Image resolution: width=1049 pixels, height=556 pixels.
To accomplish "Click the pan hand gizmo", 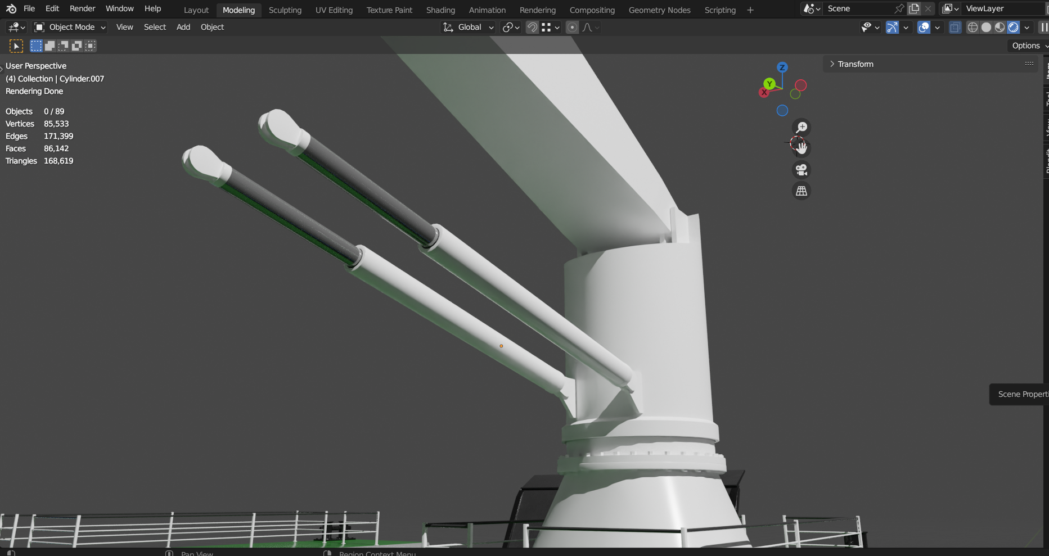I will point(802,148).
